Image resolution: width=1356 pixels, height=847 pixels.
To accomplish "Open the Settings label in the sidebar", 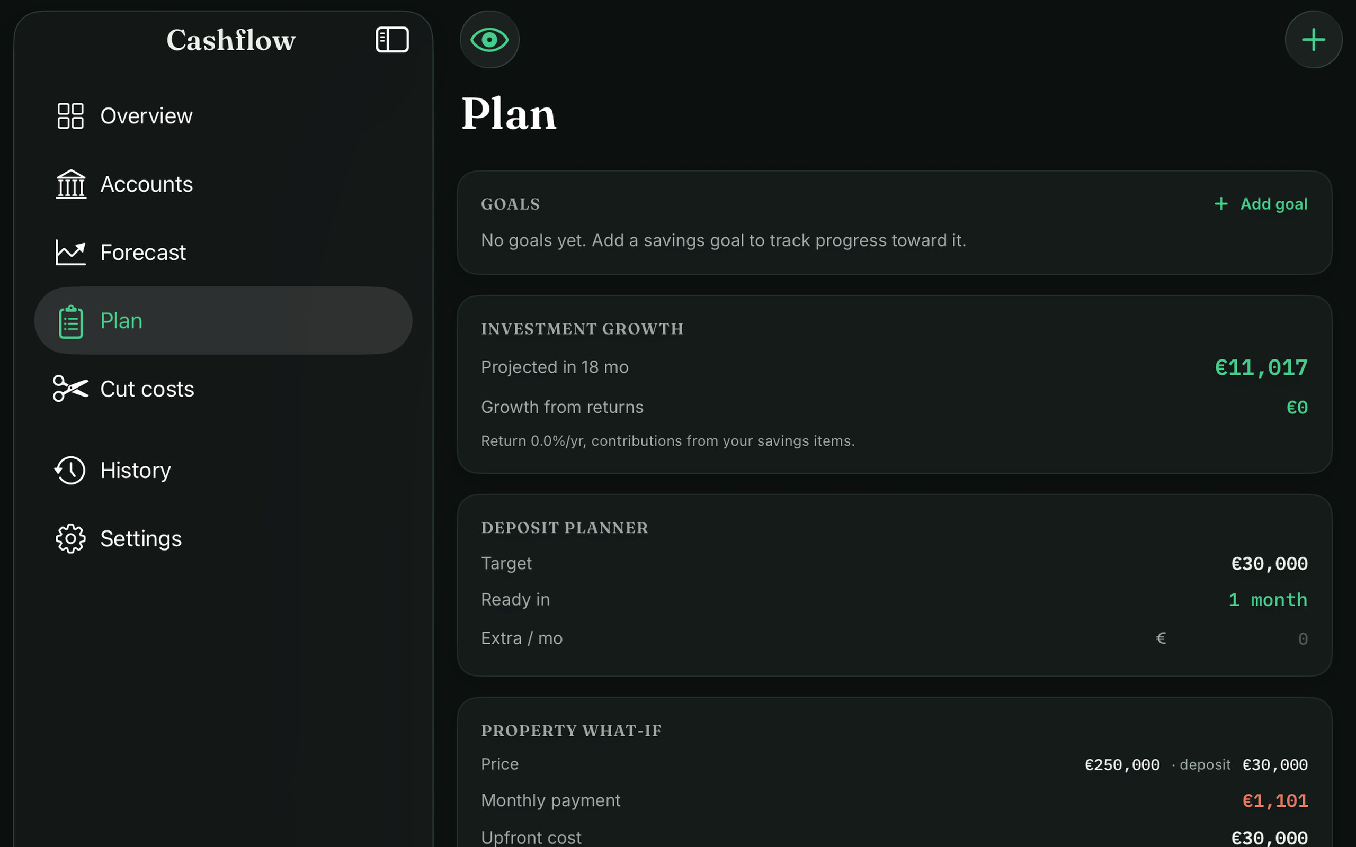I will click(x=141, y=539).
